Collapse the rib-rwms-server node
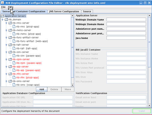Viewport: 152px width, 115px height. click(x=6, y=30)
